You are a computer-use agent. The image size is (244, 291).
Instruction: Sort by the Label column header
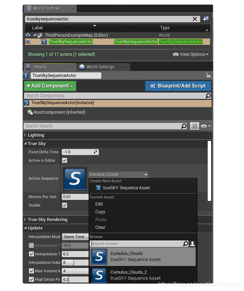point(94,28)
